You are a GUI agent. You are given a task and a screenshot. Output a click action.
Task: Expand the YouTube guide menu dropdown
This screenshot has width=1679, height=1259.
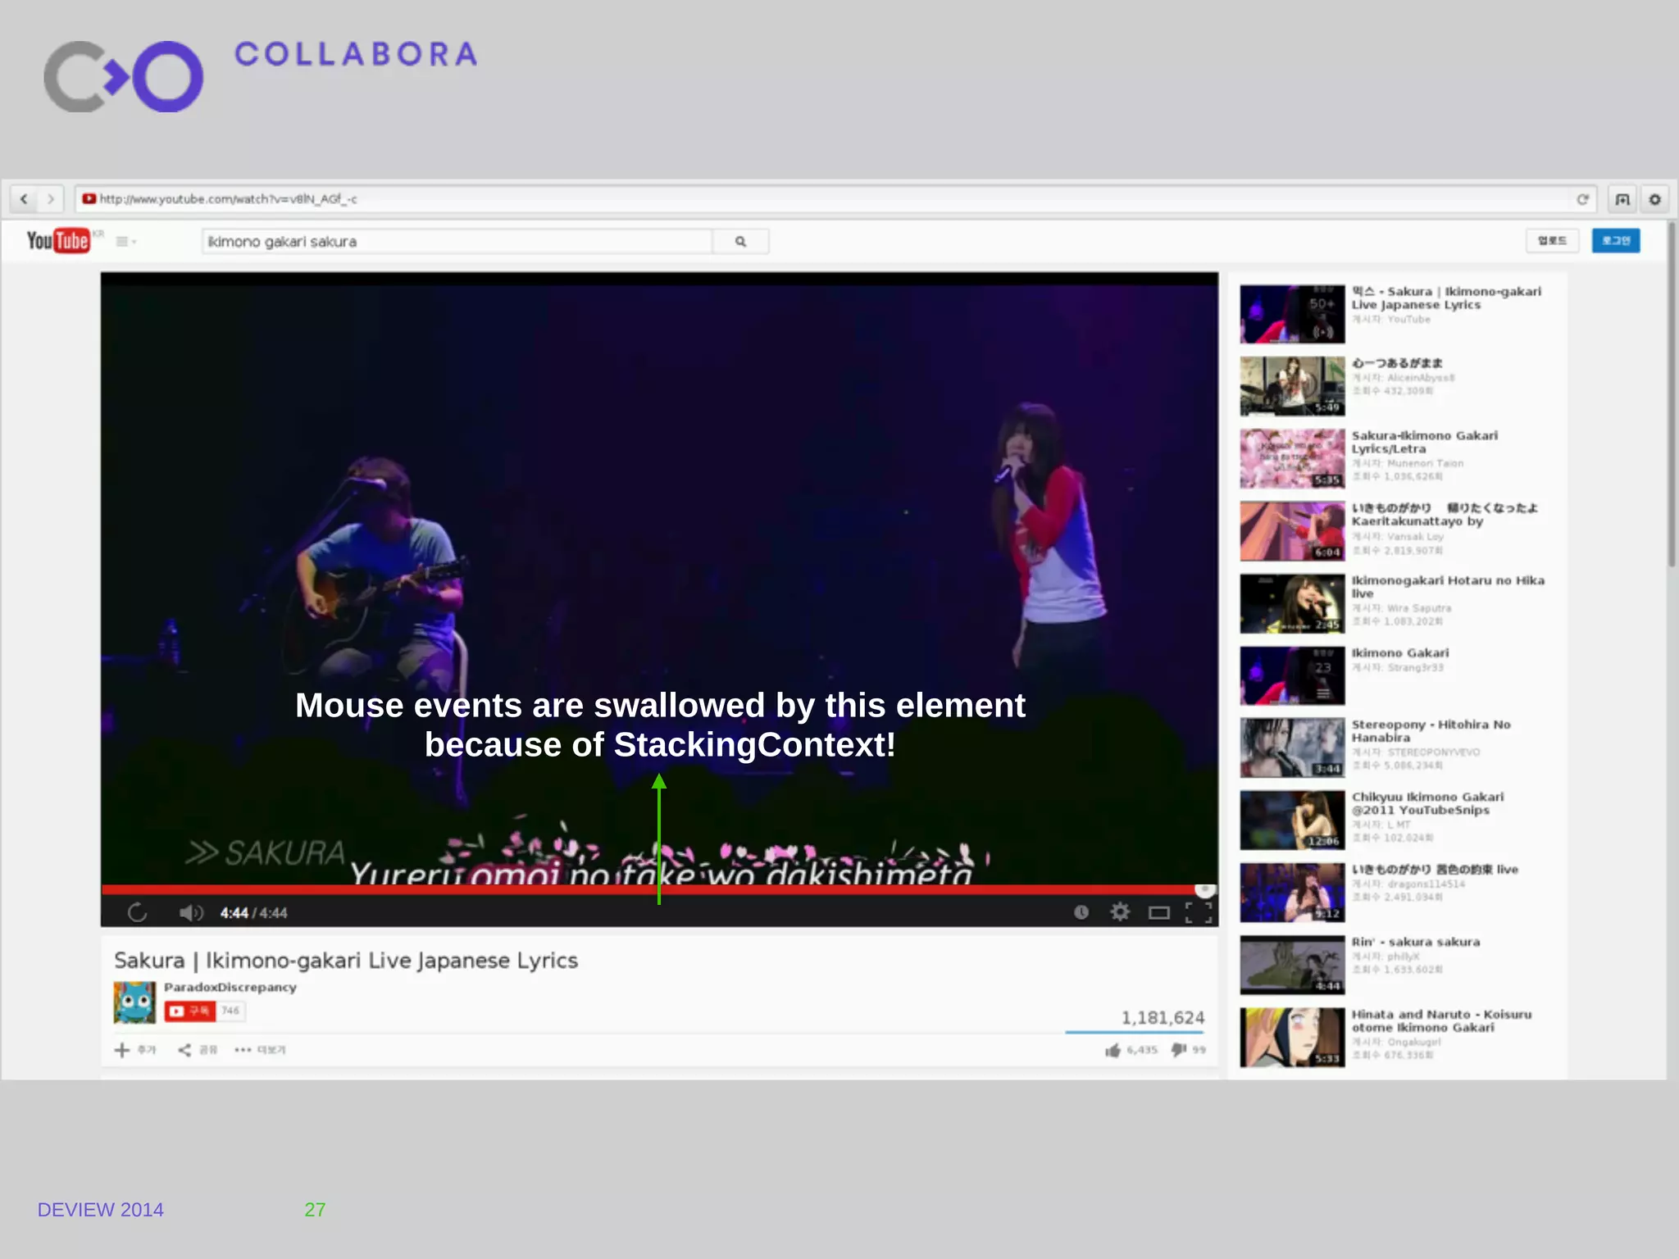125,242
